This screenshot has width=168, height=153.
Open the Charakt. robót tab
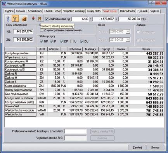pos(52,11)
